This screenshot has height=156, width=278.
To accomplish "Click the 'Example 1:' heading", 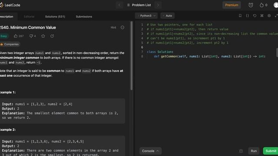I will point(8,92).
